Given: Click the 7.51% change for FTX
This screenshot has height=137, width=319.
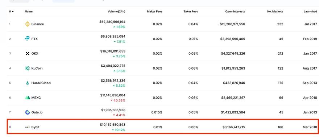Looking at the screenshot, I should (119, 42).
